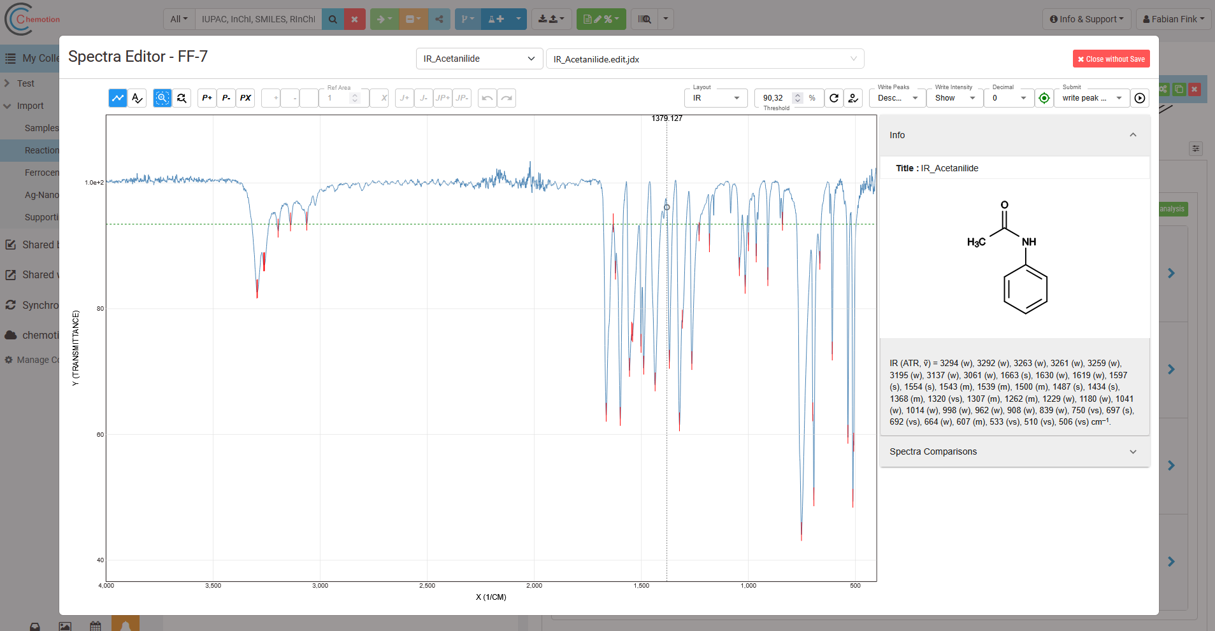Collapse the Info panel
Screen dimensions: 1215x631
(1133, 135)
